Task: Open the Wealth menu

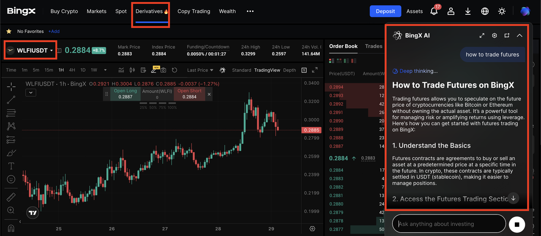Action: click(x=227, y=11)
